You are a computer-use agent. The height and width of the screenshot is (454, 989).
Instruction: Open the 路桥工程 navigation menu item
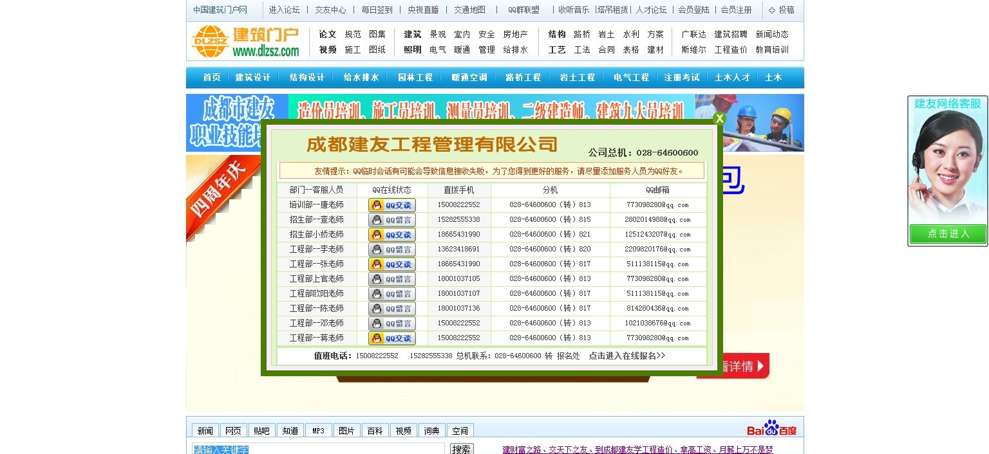523,77
